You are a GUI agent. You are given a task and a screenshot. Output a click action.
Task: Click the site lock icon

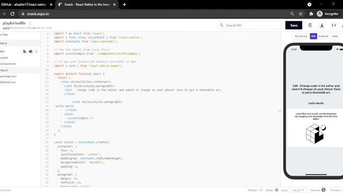[x=23, y=14]
